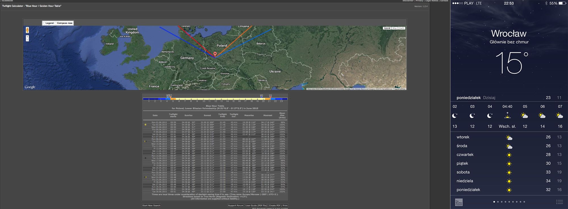The width and height of the screenshot is (568, 209).
Task: Open the Google logo link on the map
Action: point(30,87)
